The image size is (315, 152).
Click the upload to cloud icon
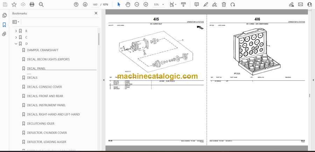(23, 5)
